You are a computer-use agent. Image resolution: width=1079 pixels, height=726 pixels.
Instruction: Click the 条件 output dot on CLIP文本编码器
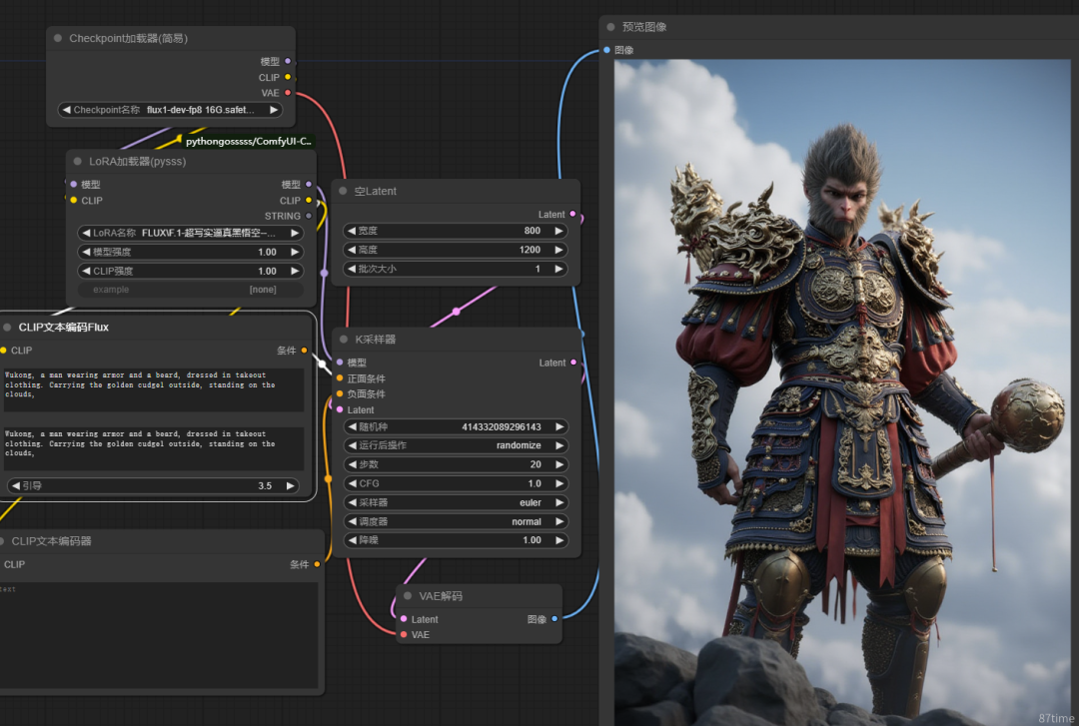pos(317,564)
